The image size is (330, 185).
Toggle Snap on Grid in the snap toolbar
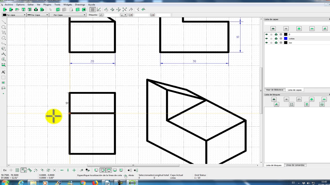tap(17, 170)
